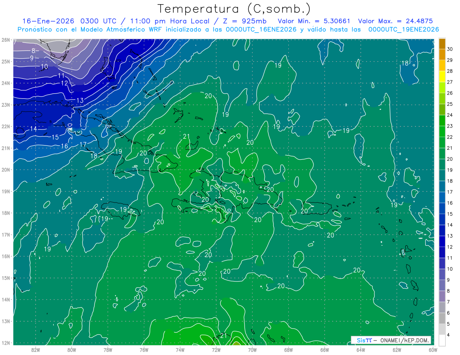Click the dark orange swatch above 30
Viewport: 460px width, 355px height.
click(442, 43)
